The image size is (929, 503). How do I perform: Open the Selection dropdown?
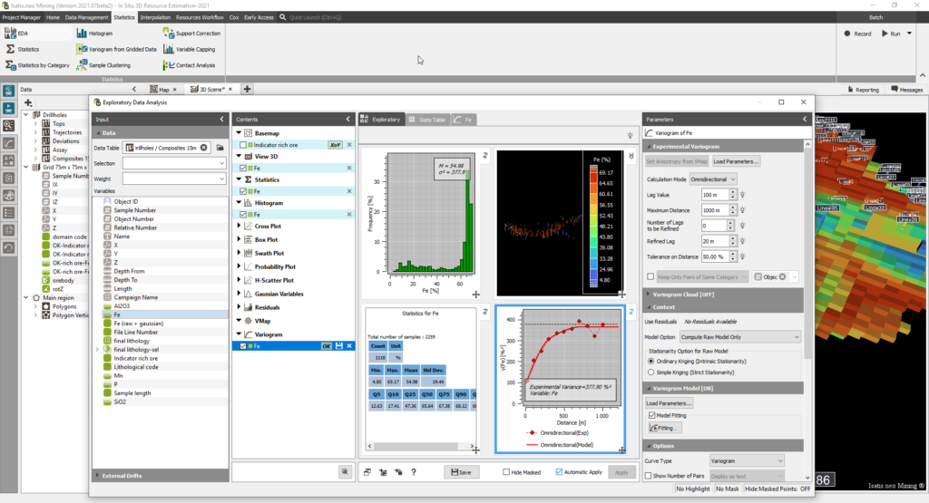[x=174, y=163]
